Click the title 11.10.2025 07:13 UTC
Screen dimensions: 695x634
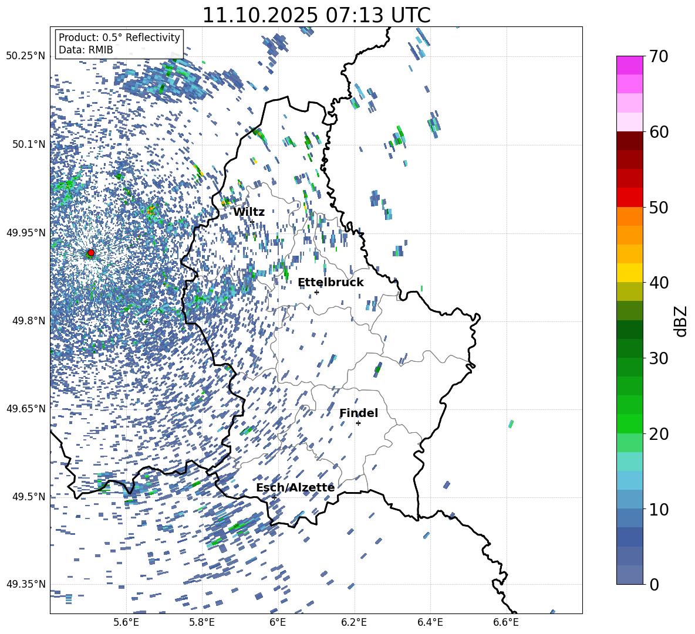click(316, 15)
